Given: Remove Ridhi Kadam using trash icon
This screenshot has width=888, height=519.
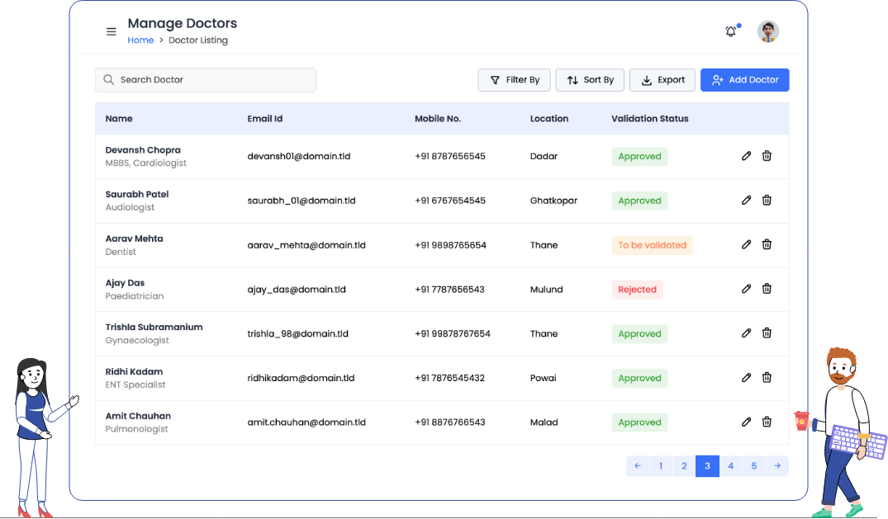Looking at the screenshot, I should tap(767, 378).
